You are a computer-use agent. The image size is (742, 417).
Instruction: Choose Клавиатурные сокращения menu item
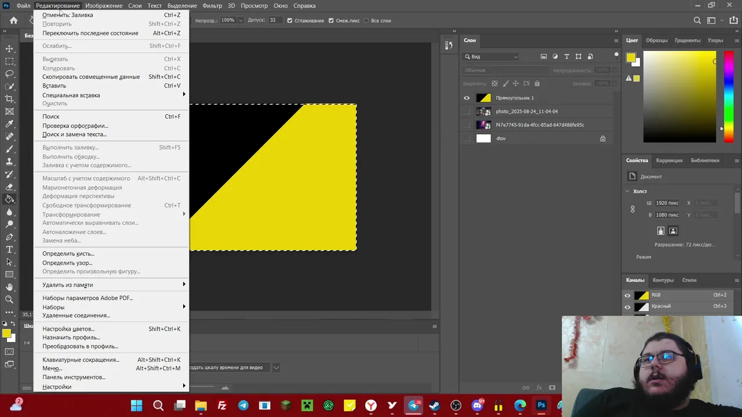tap(111, 360)
